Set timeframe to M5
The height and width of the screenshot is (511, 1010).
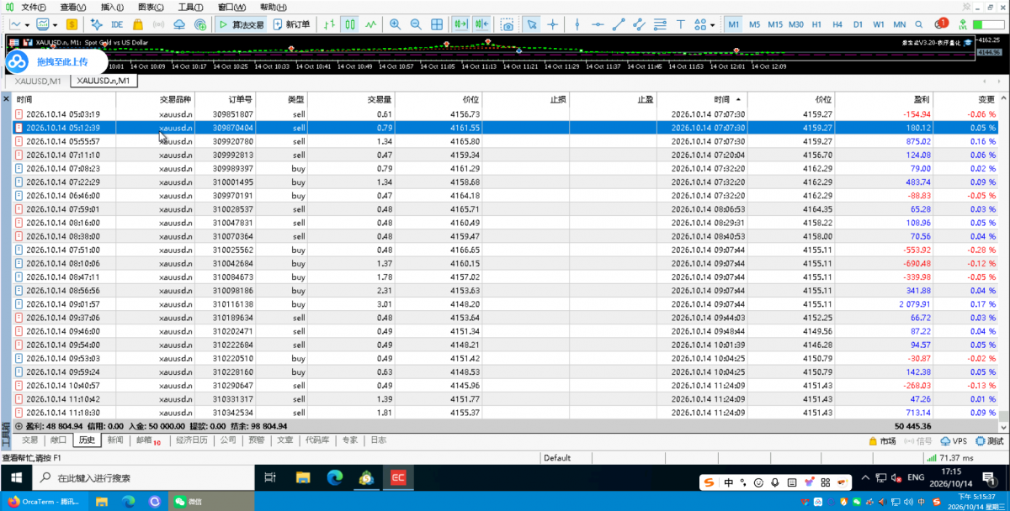(754, 24)
